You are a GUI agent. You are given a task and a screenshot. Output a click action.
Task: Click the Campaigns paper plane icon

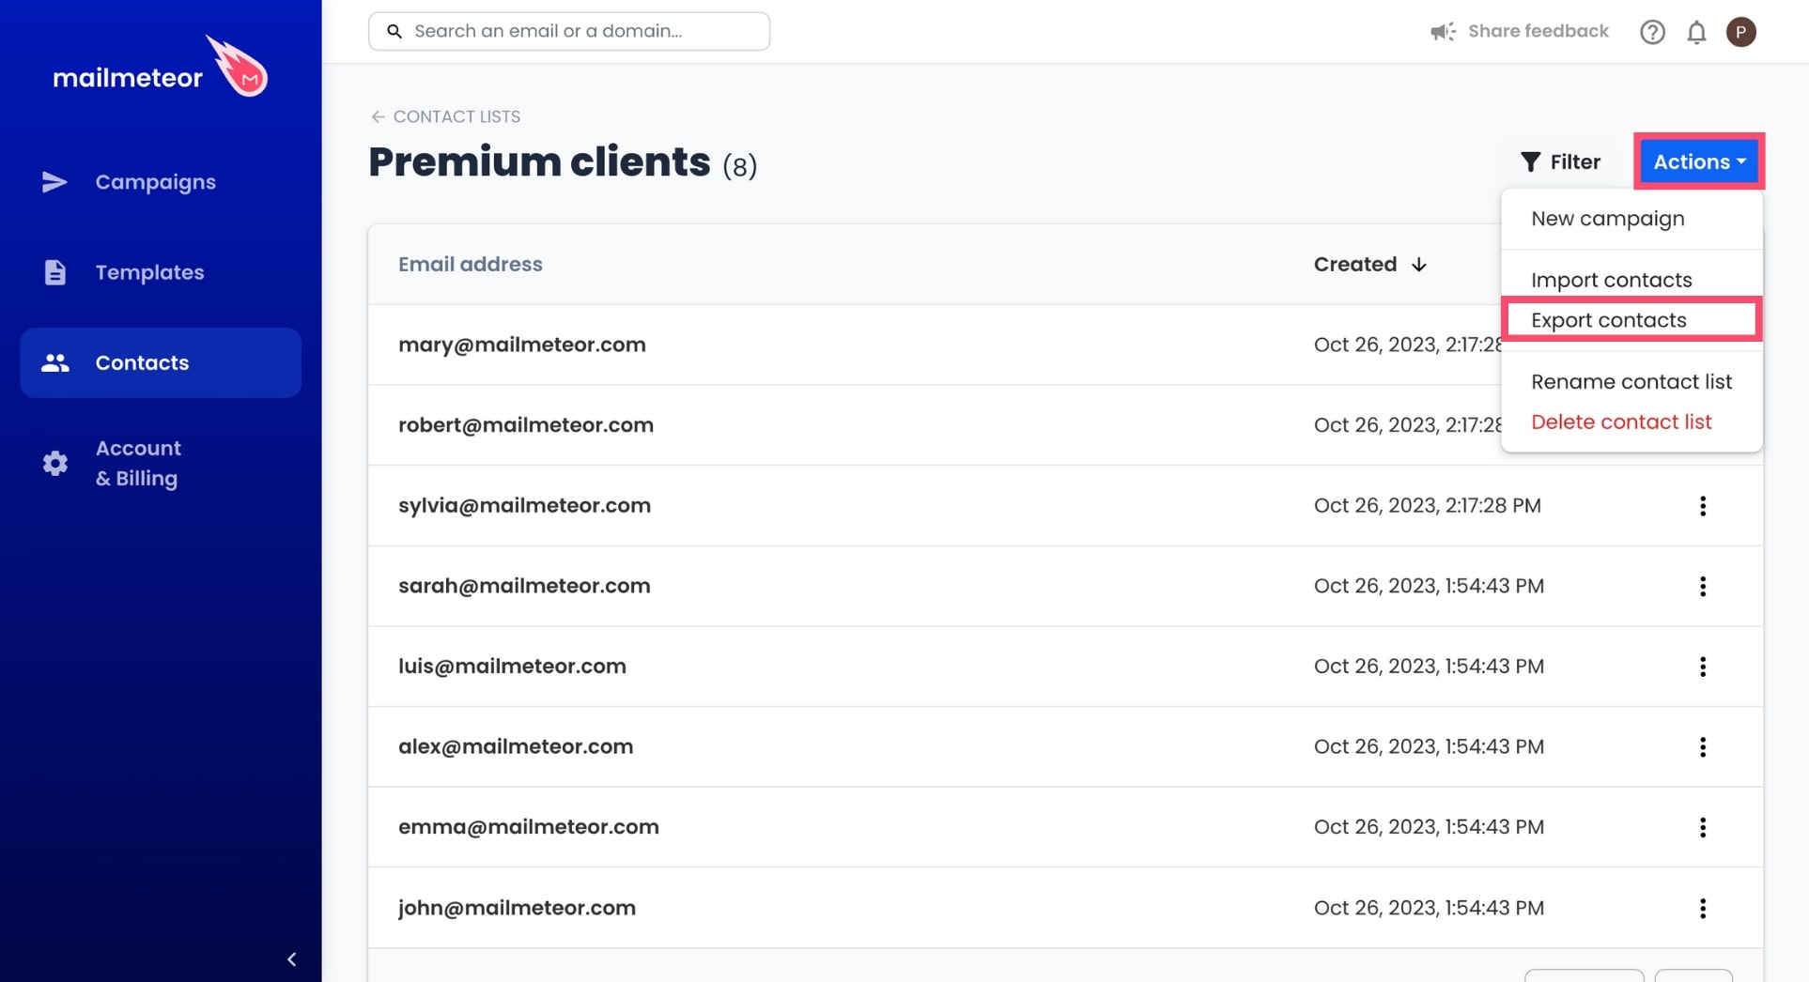(54, 182)
